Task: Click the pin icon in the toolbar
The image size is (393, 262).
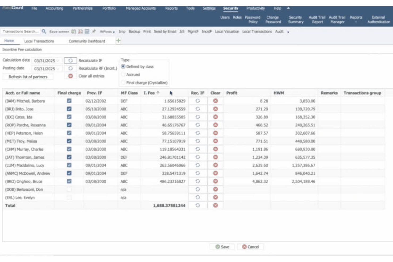Action: [x=94, y=31]
